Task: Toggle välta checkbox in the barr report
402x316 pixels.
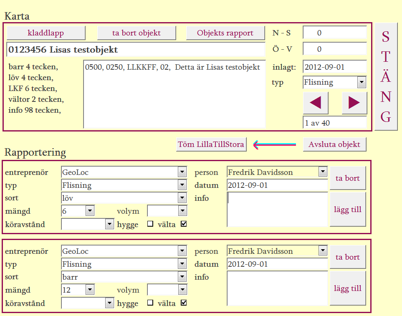Action: [x=184, y=303]
